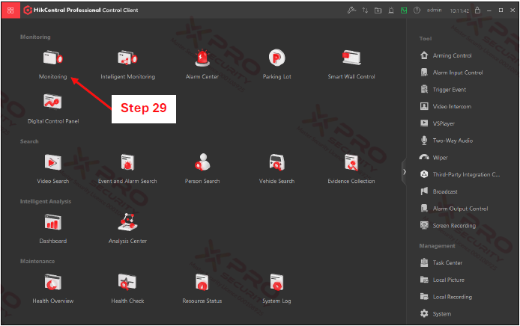
Task: Click the admin user name
Action: click(x=434, y=10)
